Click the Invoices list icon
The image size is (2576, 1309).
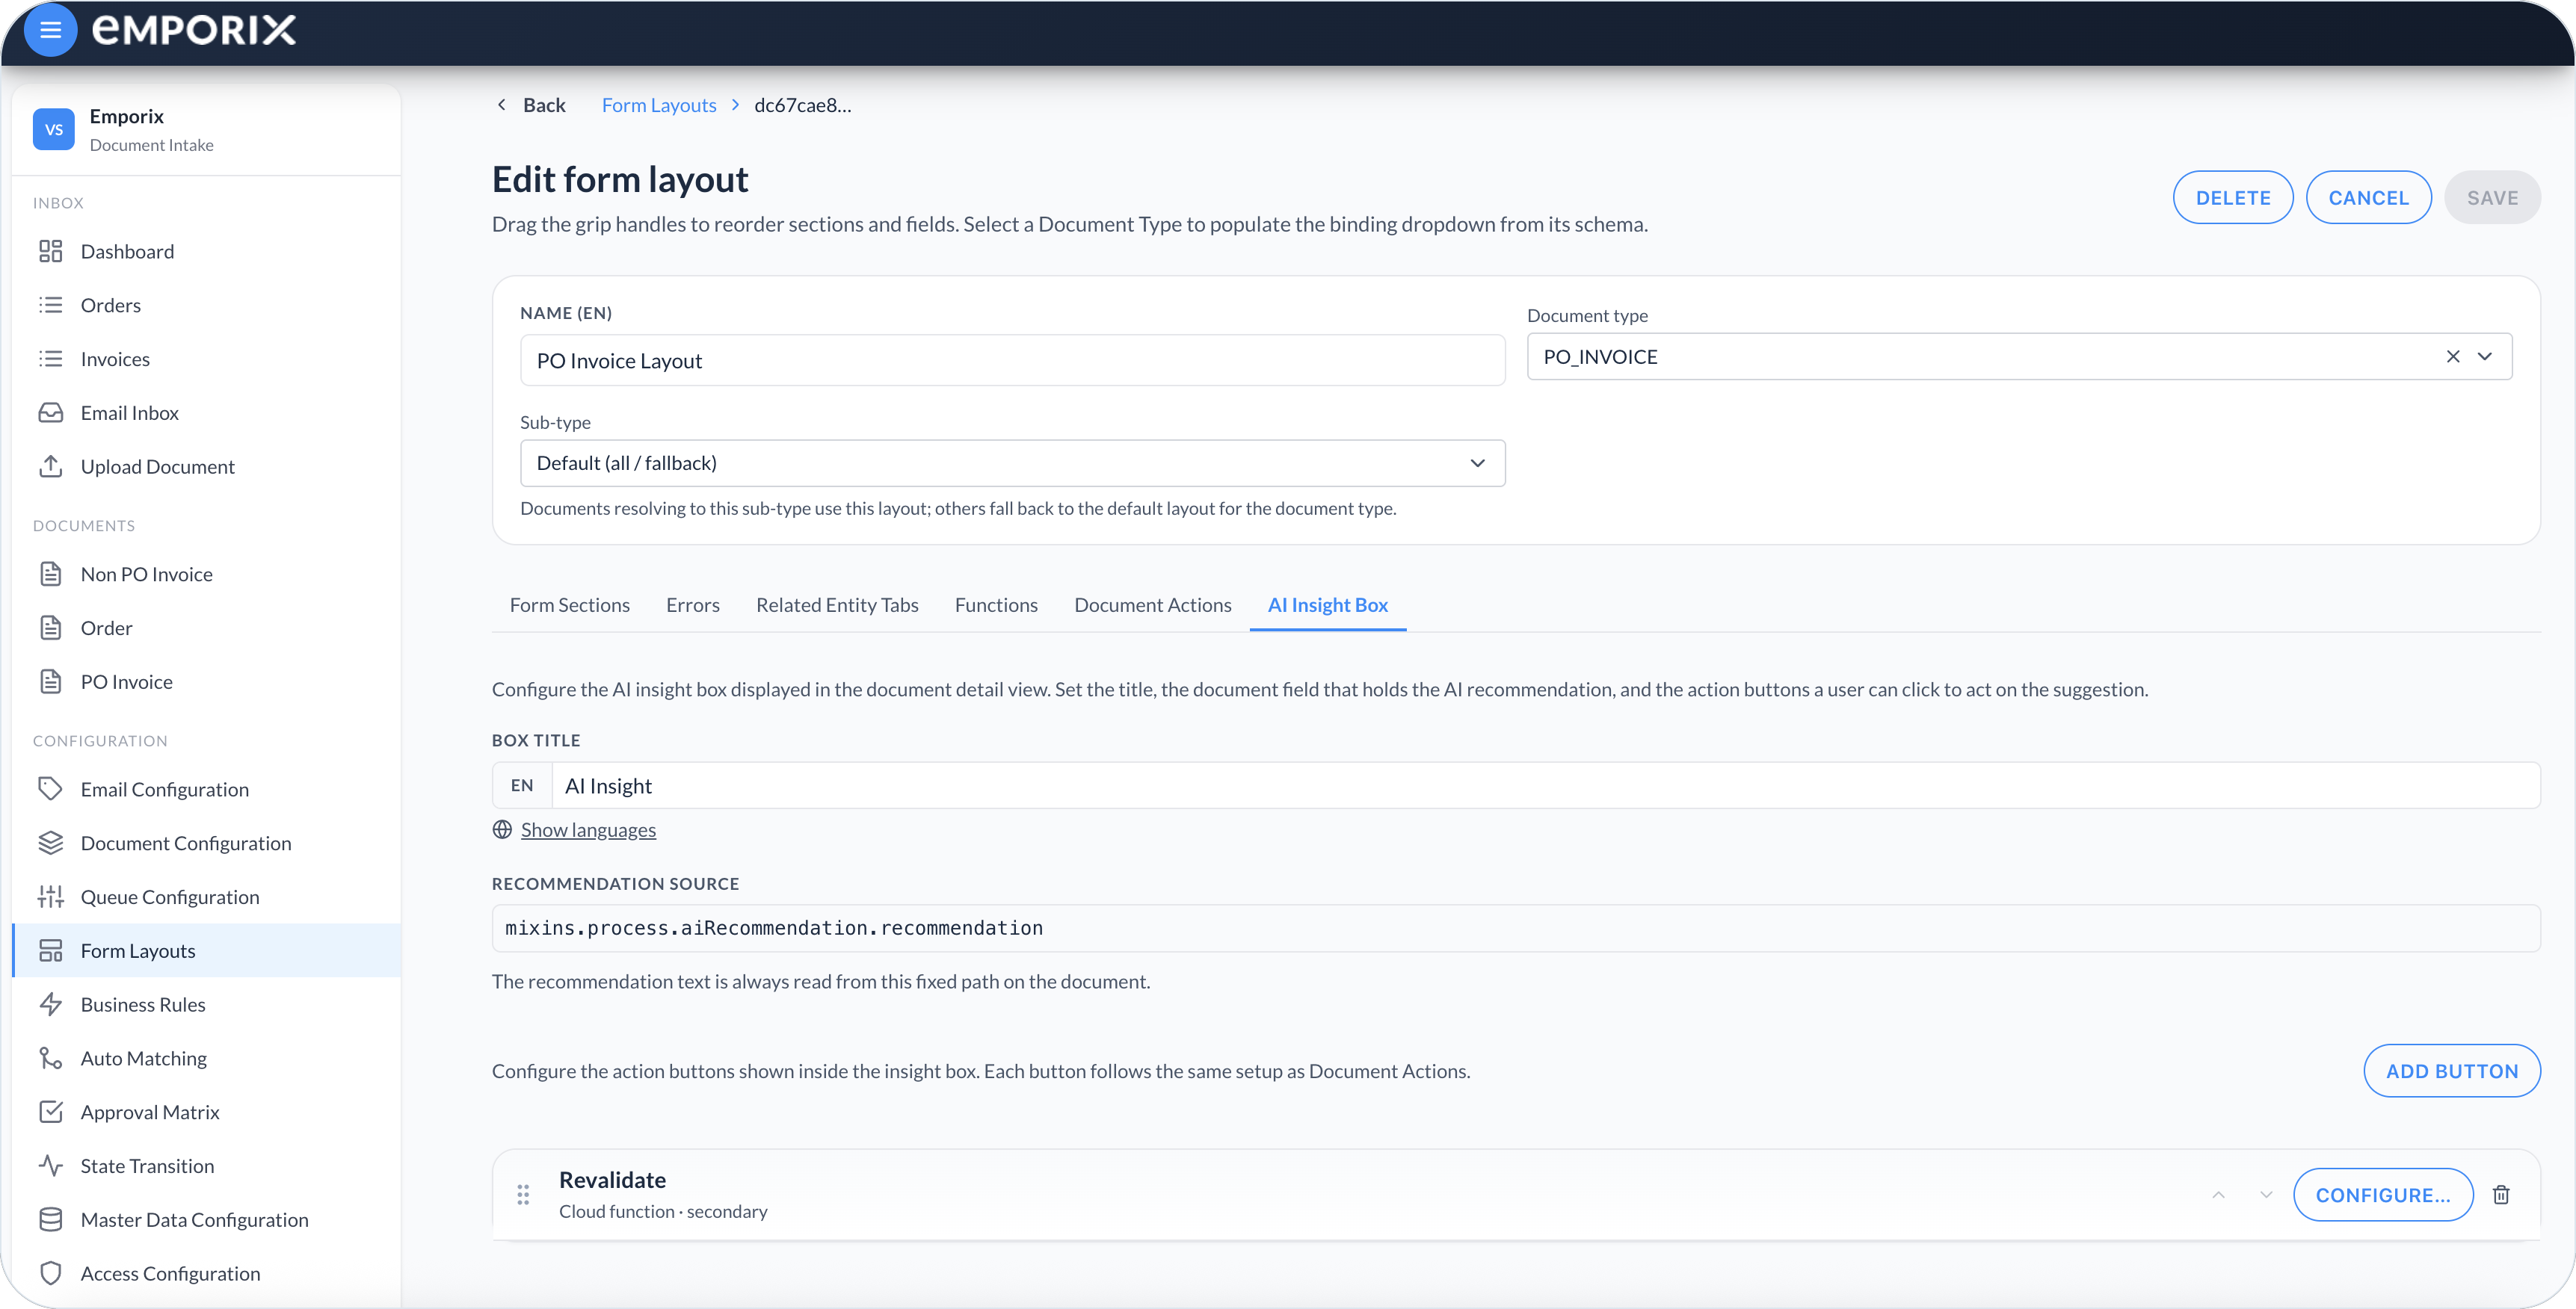pyautogui.click(x=50, y=359)
